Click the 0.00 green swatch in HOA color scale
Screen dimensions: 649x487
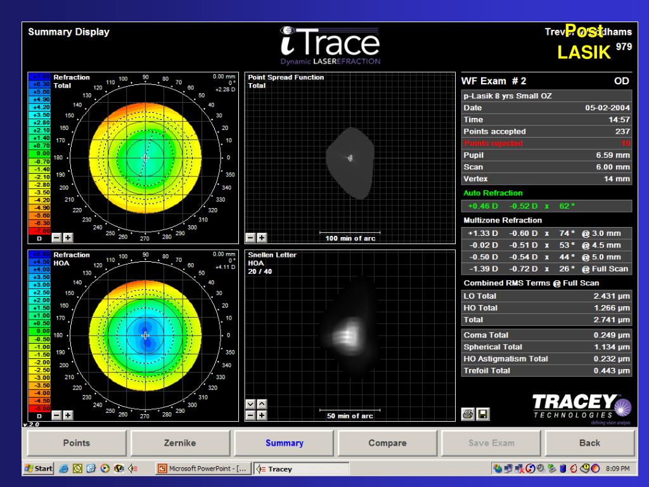click(39, 331)
